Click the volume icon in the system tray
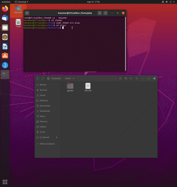Viewport: 177px width, 187px height. coord(167,2)
